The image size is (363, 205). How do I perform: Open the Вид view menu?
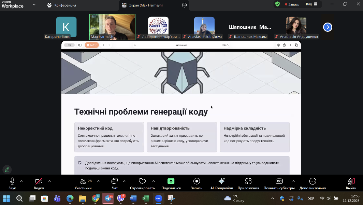pos(311,4)
